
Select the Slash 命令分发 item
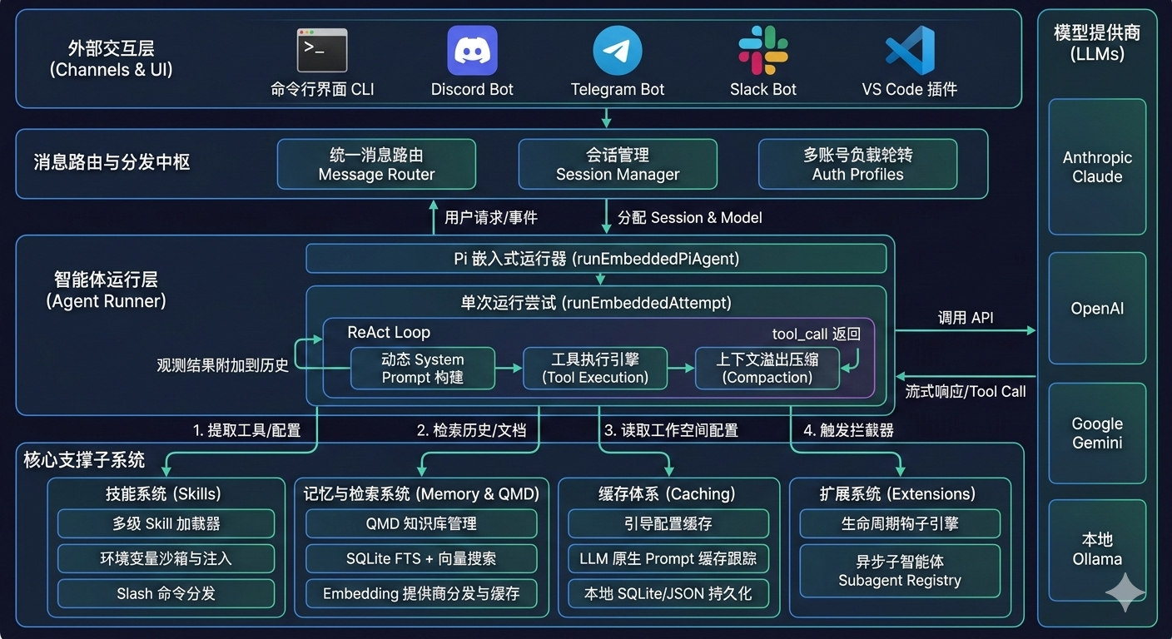[x=166, y=593]
